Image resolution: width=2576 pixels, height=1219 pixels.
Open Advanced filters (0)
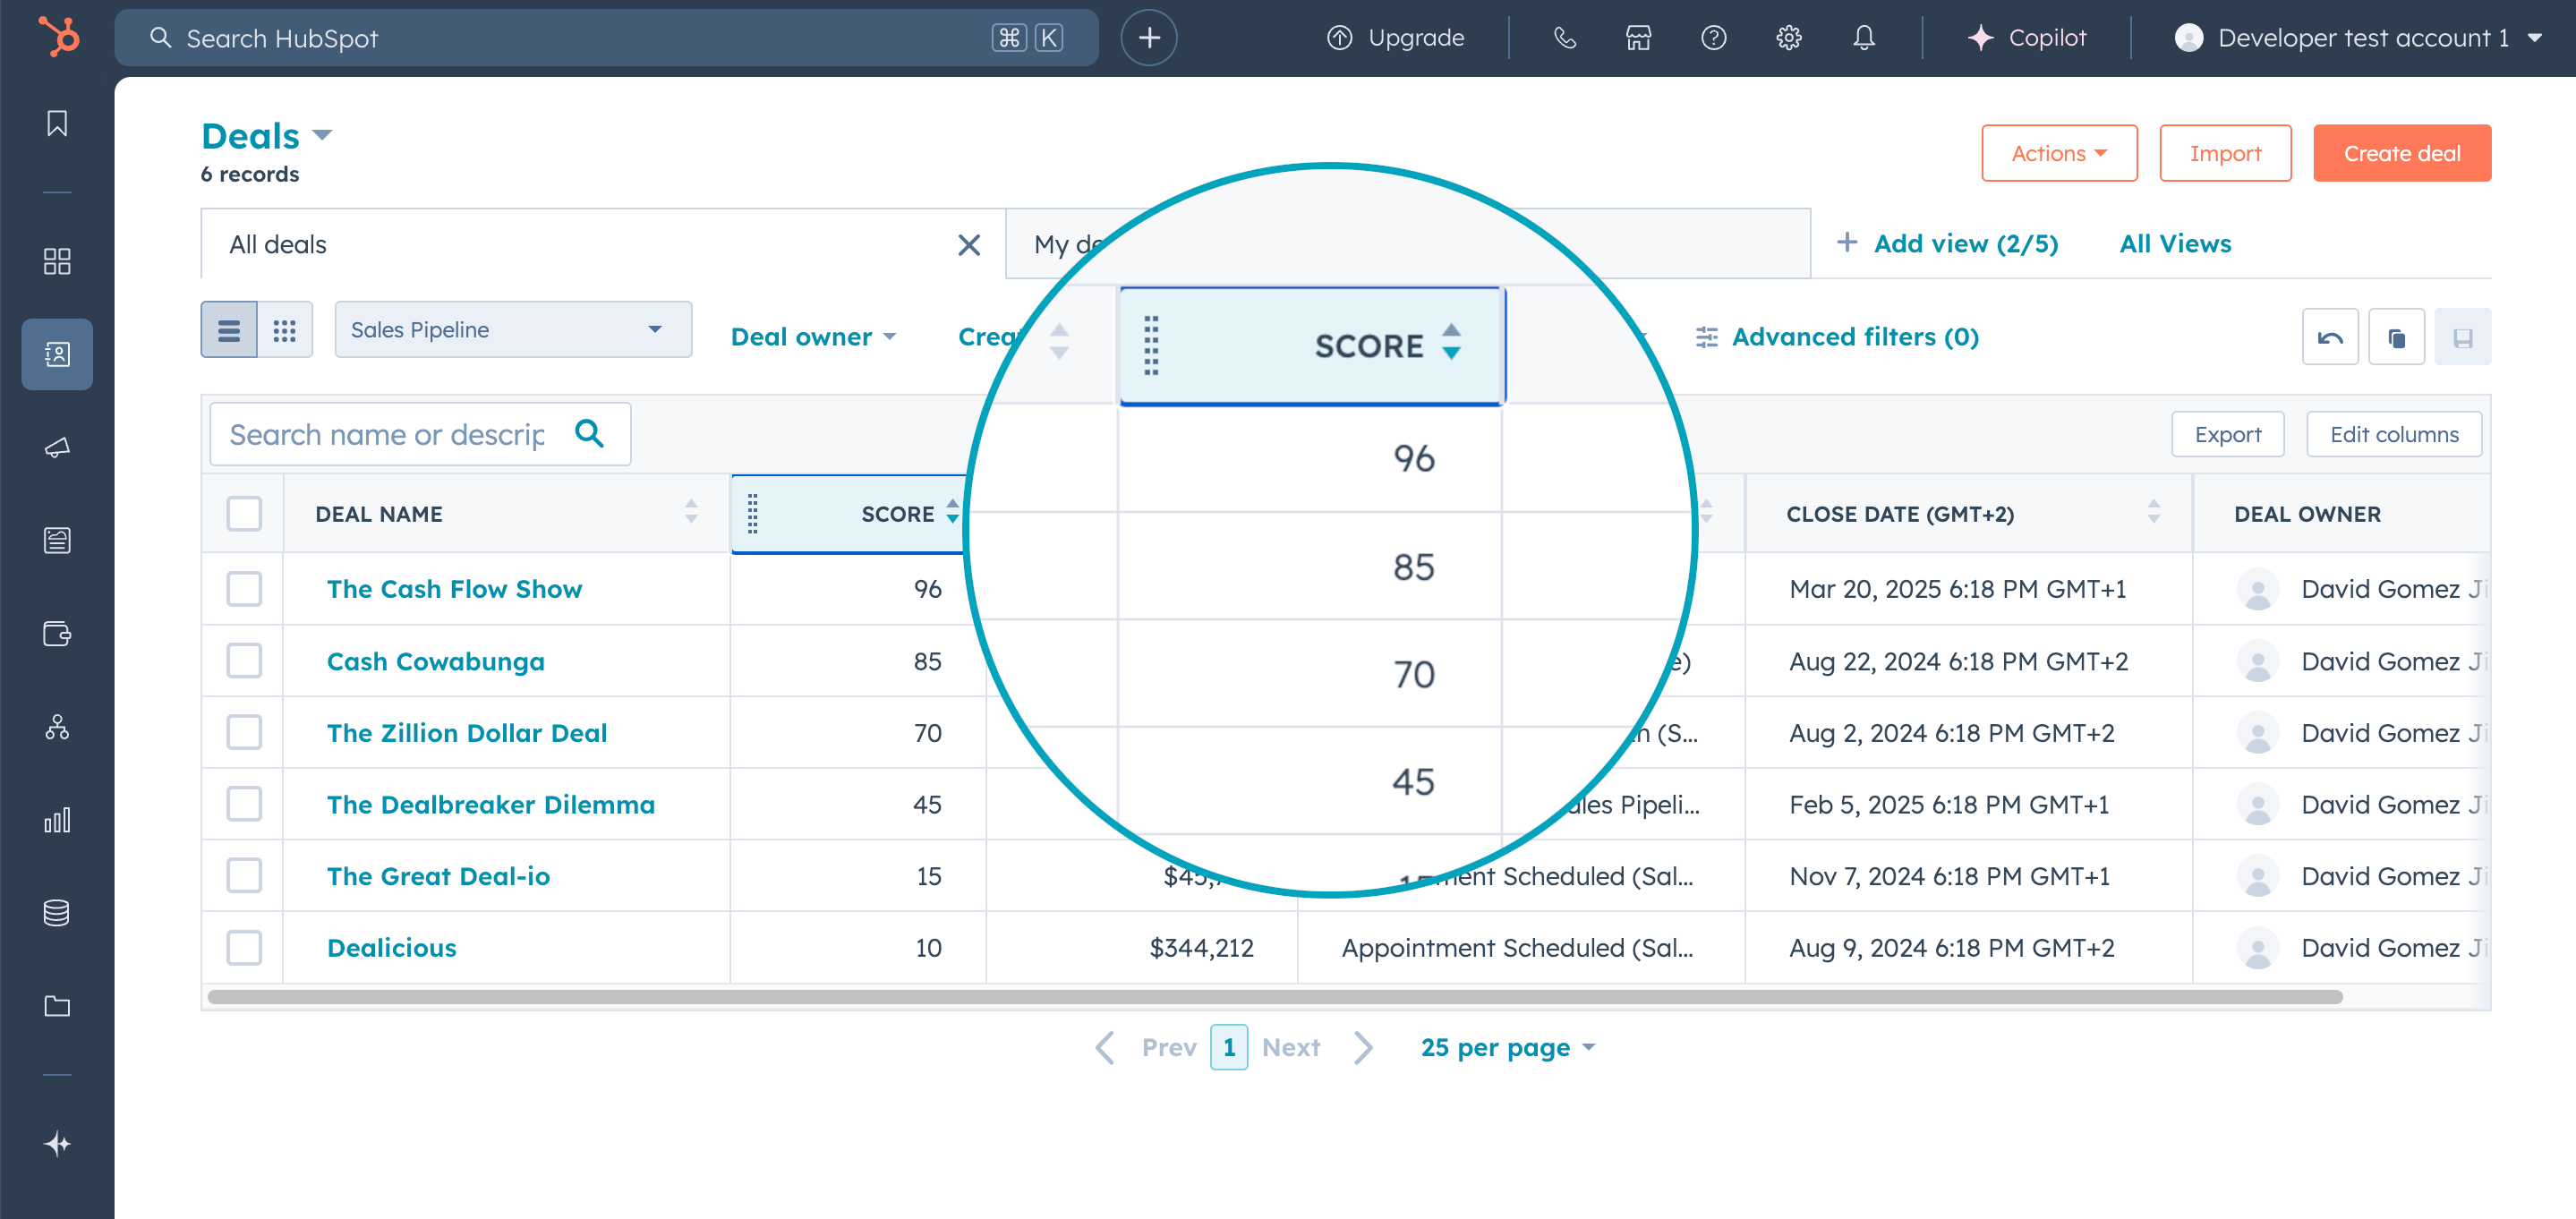[1838, 337]
